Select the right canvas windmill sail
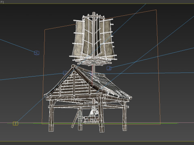Viewport: 194px width, 145px height. tap(109, 39)
